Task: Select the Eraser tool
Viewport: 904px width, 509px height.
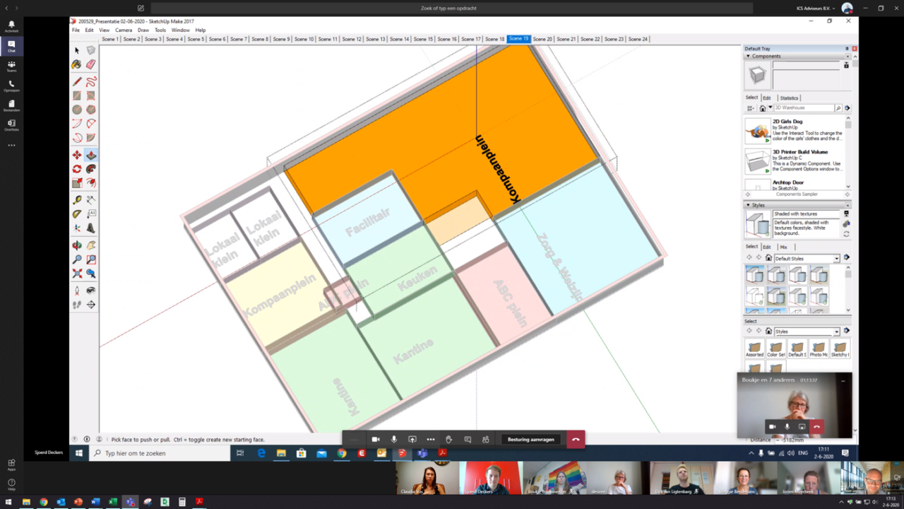Action: (91, 64)
